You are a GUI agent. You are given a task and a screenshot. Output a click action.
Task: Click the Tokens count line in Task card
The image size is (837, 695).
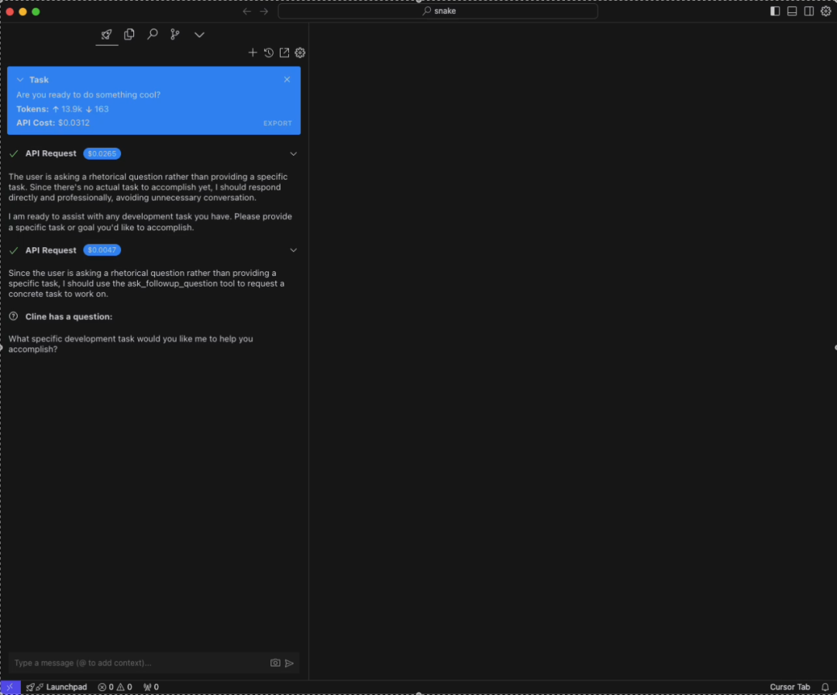(x=63, y=109)
